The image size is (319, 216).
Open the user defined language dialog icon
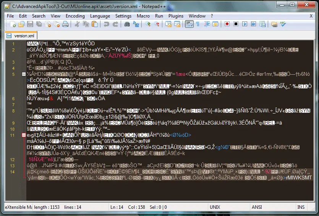point(215,24)
